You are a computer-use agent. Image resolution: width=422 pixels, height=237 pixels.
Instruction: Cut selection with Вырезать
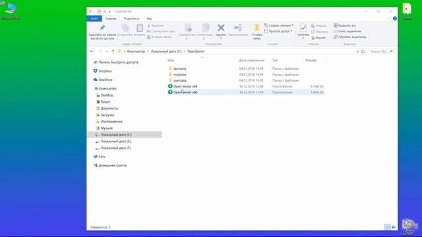click(156, 26)
